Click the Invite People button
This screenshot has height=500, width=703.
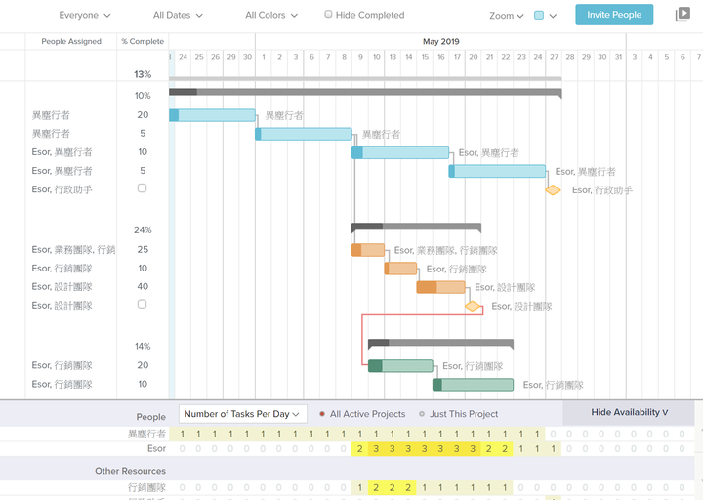click(614, 15)
